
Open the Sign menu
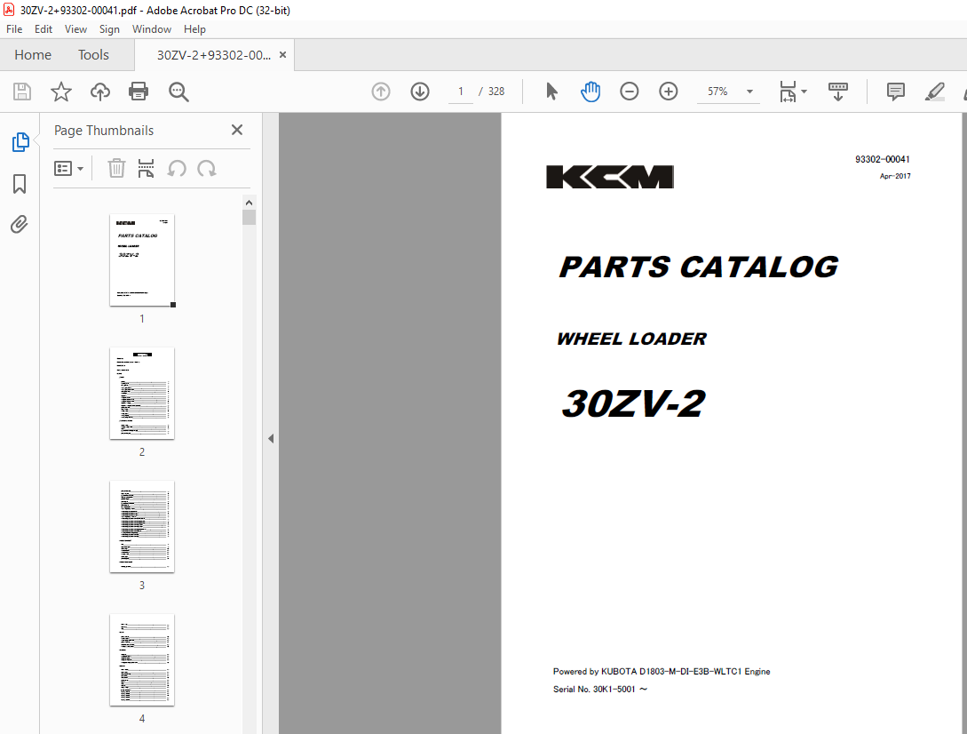[109, 29]
